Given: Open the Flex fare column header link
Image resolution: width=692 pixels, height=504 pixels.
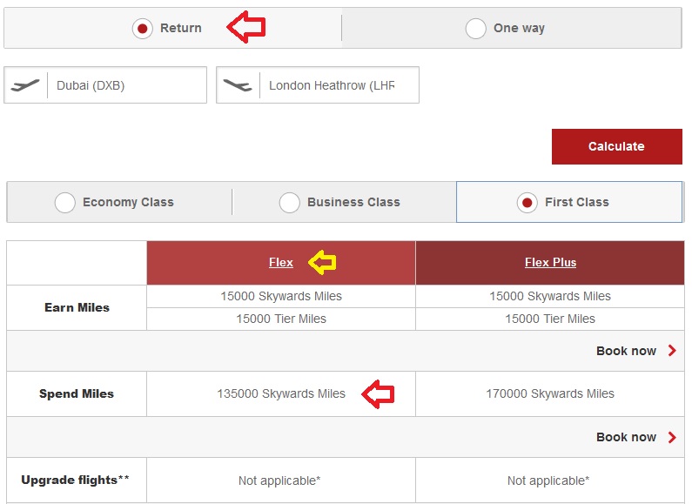Looking at the screenshot, I should click(x=281, y=262).
